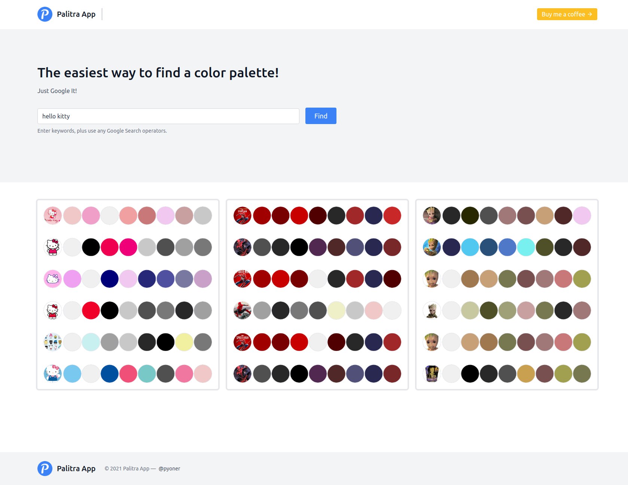The height and width of the screenshot is (485, 628).
Task: Select the sky blue swatch in Hello Kitty panel
Action: click(x=72, y=374)
